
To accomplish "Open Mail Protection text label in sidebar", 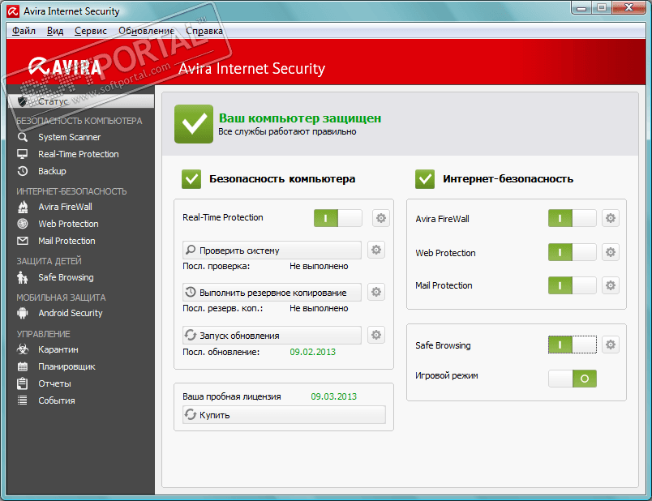I will 67,241.
